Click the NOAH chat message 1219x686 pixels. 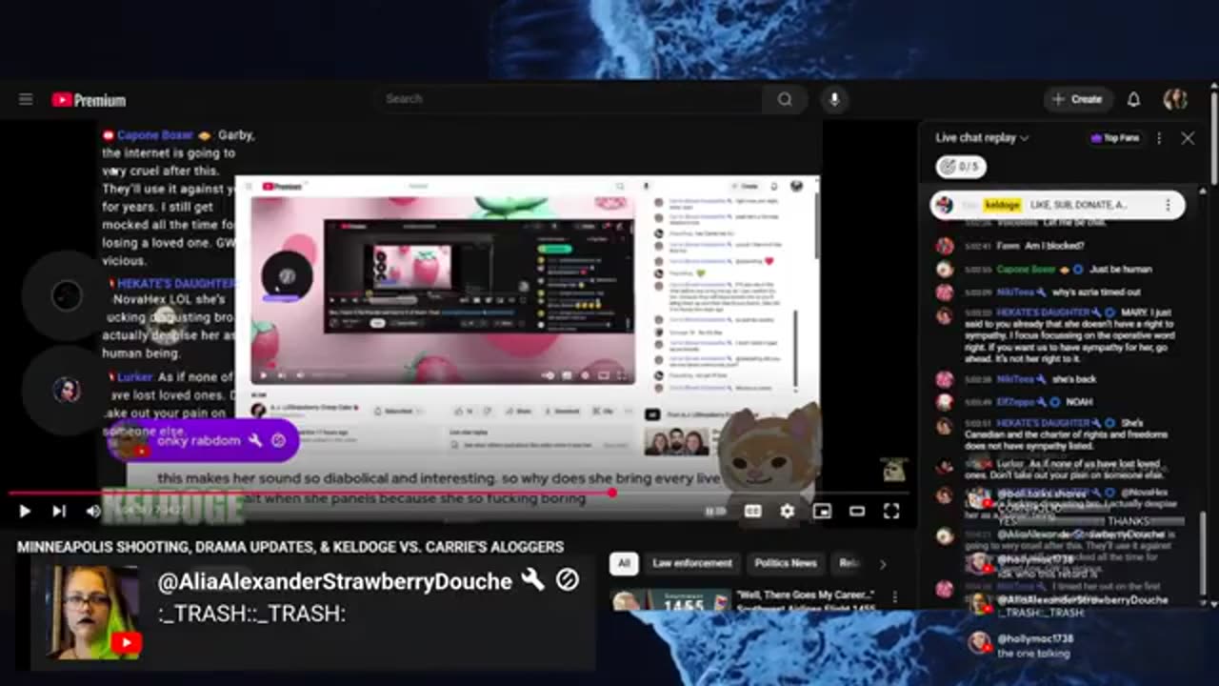[x=1080, y=402]
